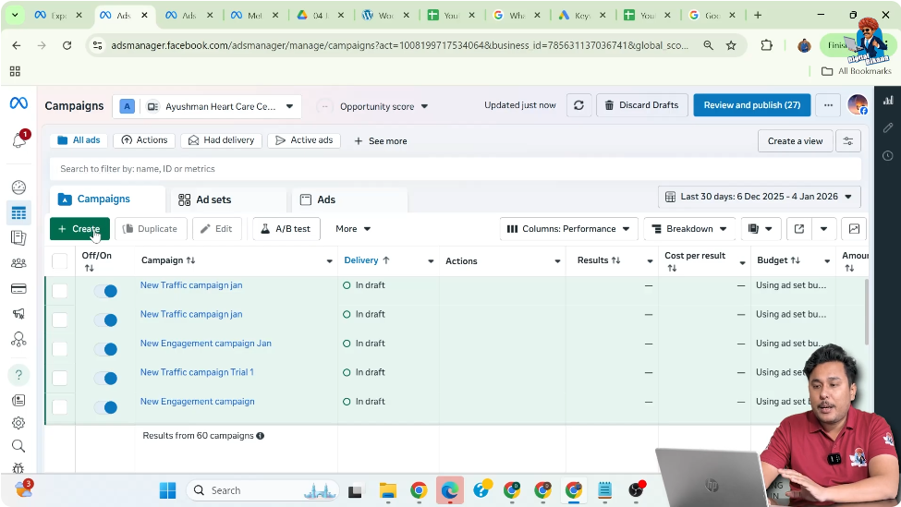Switch to the Campaigns tab
This screenshot has height=507, width=901.
[x=107, y=199]
